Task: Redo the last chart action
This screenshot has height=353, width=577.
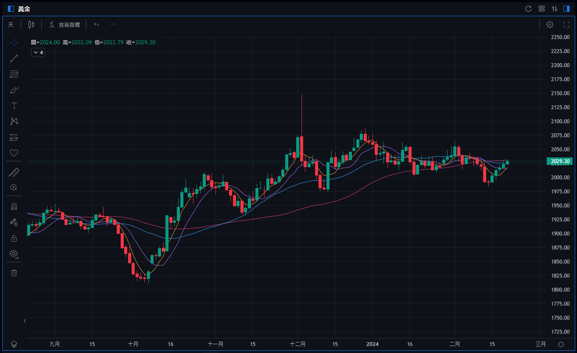Action: (x=113, y=25)
